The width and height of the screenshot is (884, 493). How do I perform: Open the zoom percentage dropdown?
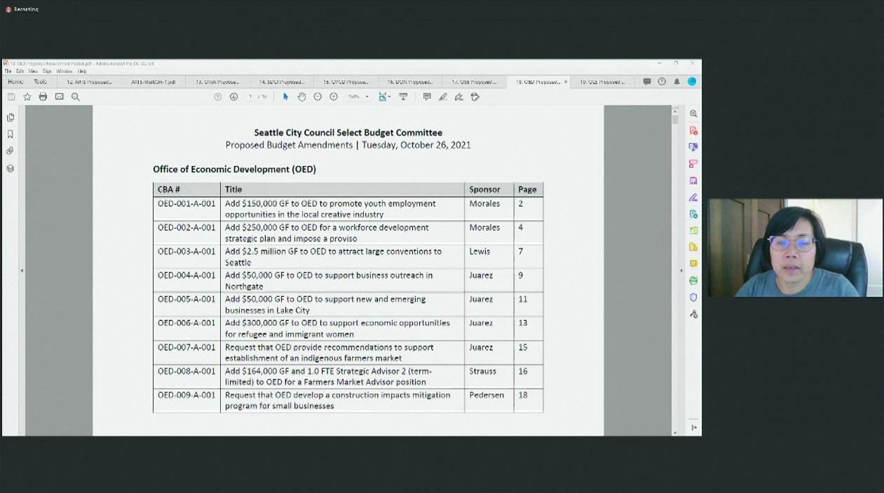point(358,97)
